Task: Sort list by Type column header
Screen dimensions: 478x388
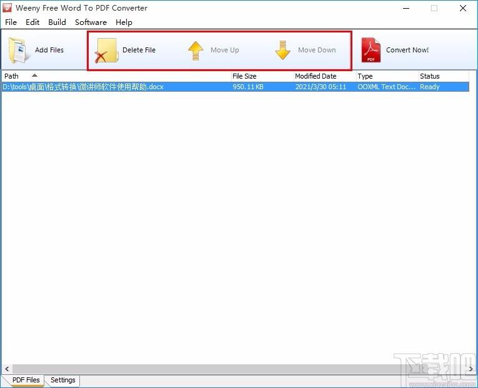Action: click(387, 76)
